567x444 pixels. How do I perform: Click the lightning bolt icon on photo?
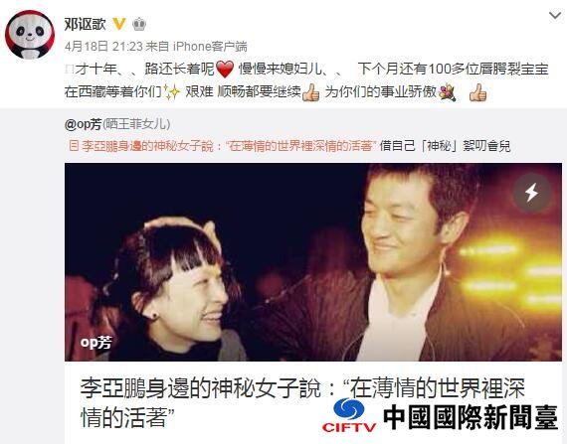(531, 193)
